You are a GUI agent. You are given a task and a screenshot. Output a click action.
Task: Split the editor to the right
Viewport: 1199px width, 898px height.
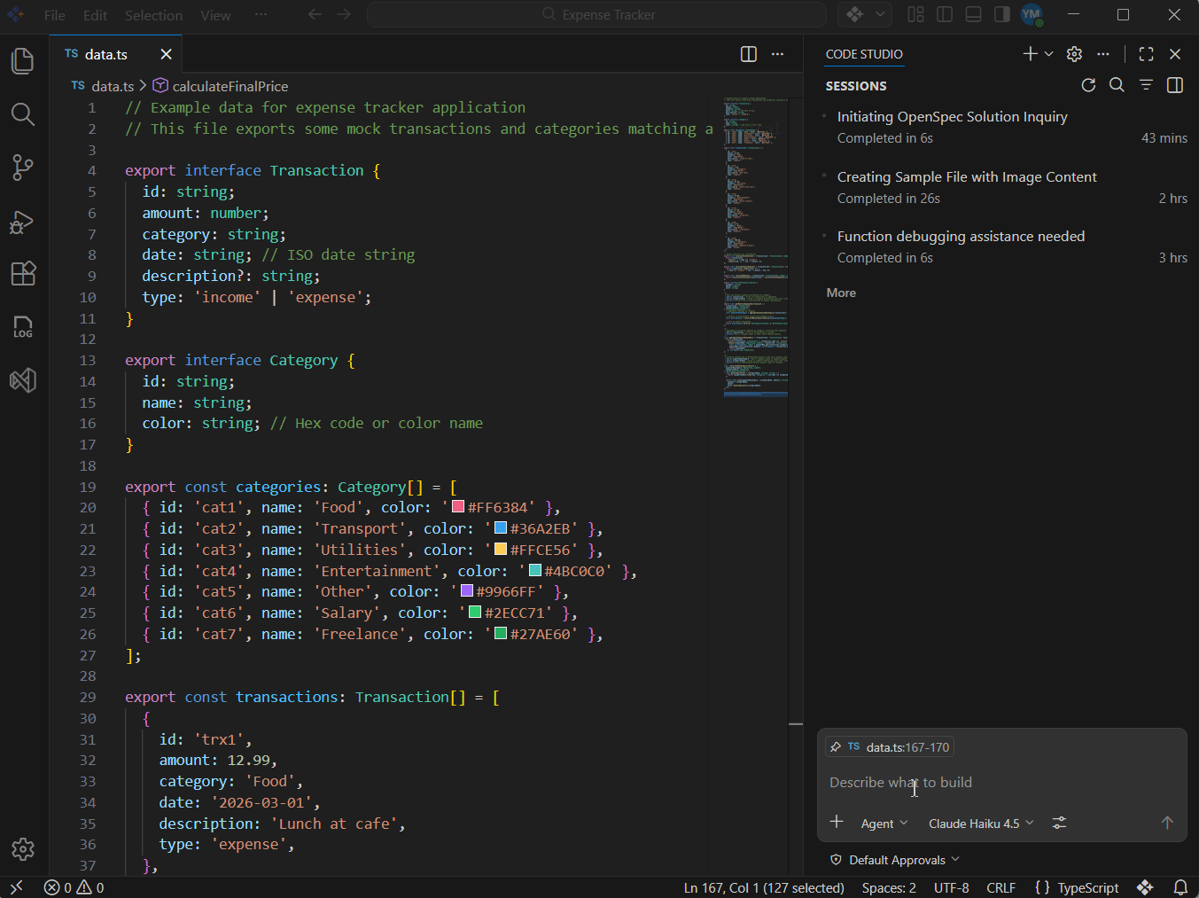click(x=749, y=54)
